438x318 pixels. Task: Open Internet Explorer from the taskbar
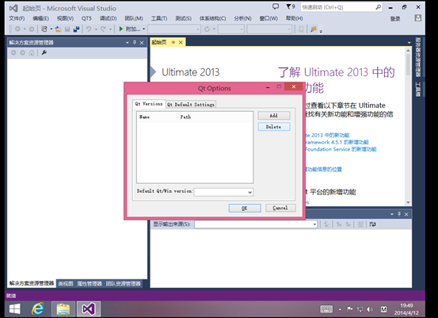(x=37, y=309)
